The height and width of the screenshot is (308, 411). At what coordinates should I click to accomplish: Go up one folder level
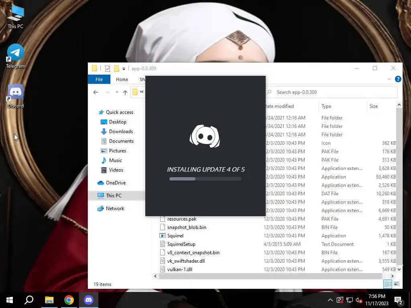pyautogui.click(x=125, y=92)
